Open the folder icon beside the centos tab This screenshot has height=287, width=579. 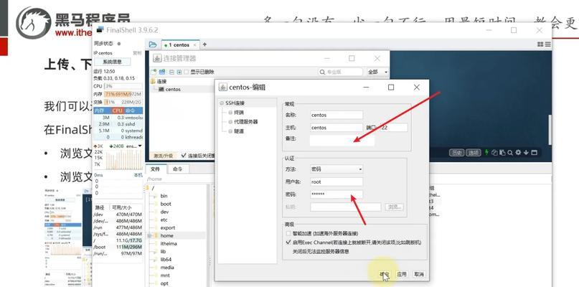(x=153, y=44)
